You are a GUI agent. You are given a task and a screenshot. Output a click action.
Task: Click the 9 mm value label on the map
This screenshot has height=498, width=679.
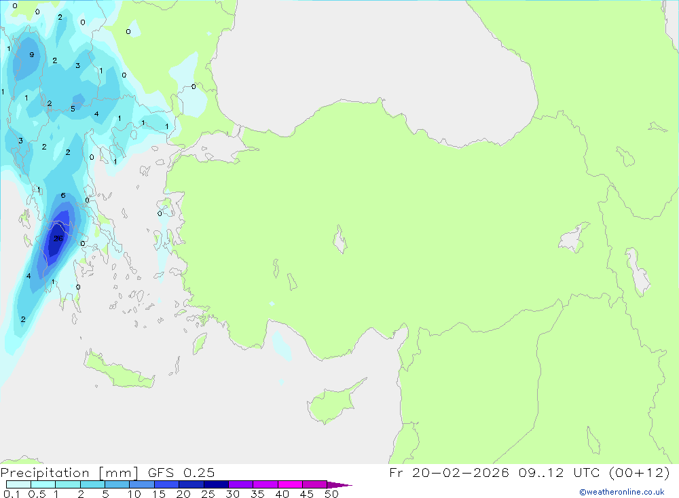click(32, 54)
